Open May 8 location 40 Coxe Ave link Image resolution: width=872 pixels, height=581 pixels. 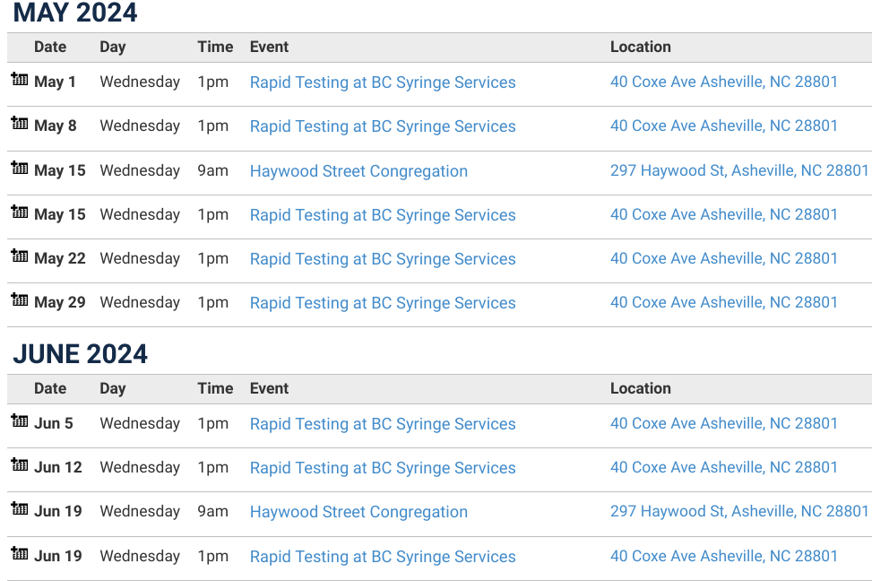click(x=723, y=126)
